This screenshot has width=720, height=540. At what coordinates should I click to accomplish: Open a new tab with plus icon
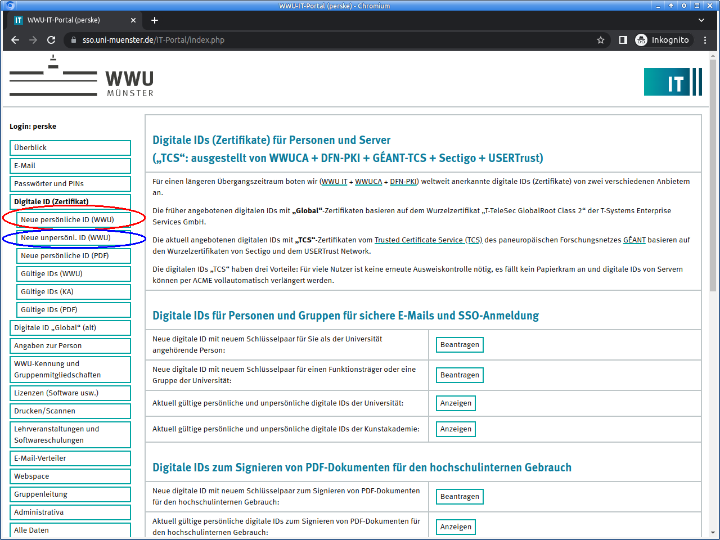tap(155, 20)
